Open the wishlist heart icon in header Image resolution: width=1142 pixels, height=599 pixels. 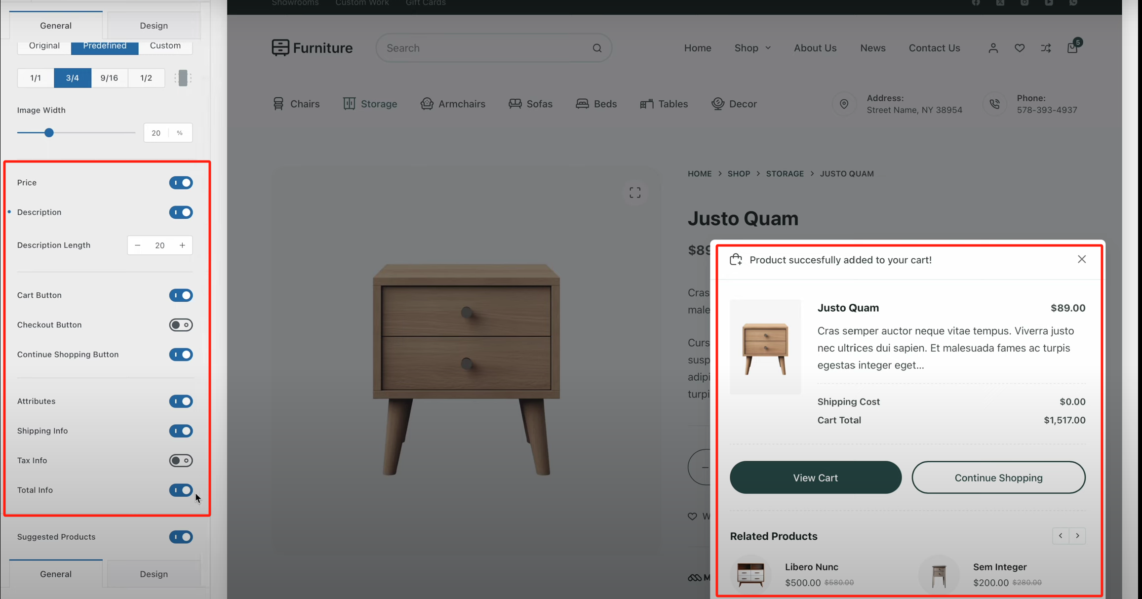click(1020, 48)
